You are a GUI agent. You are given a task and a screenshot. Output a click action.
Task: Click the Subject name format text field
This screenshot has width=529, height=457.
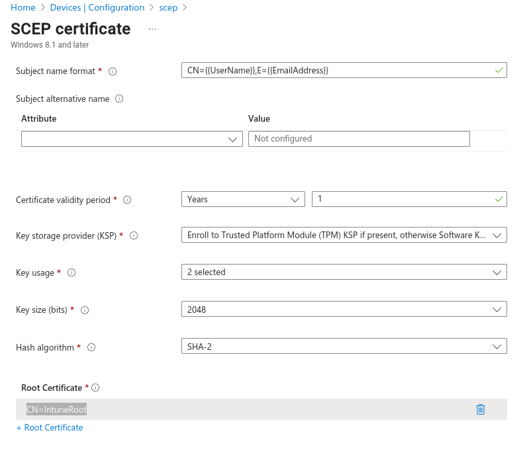338,70
